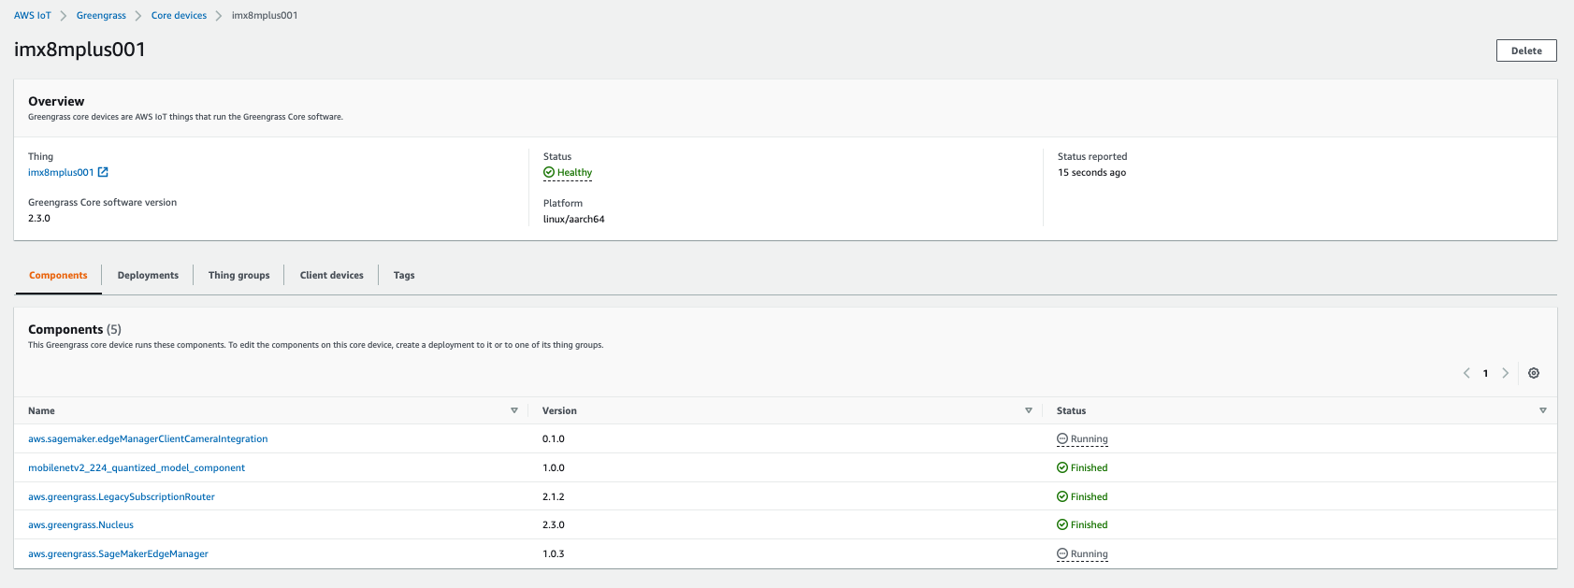The width and height of the screenshot is (1574, 588).
Task: Click Finished status text for Nucleus
Action: point(1090,524)
